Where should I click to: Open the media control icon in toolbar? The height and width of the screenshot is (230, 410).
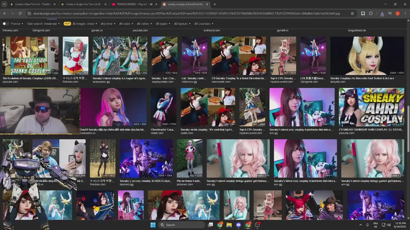click(x=390, y=13)
